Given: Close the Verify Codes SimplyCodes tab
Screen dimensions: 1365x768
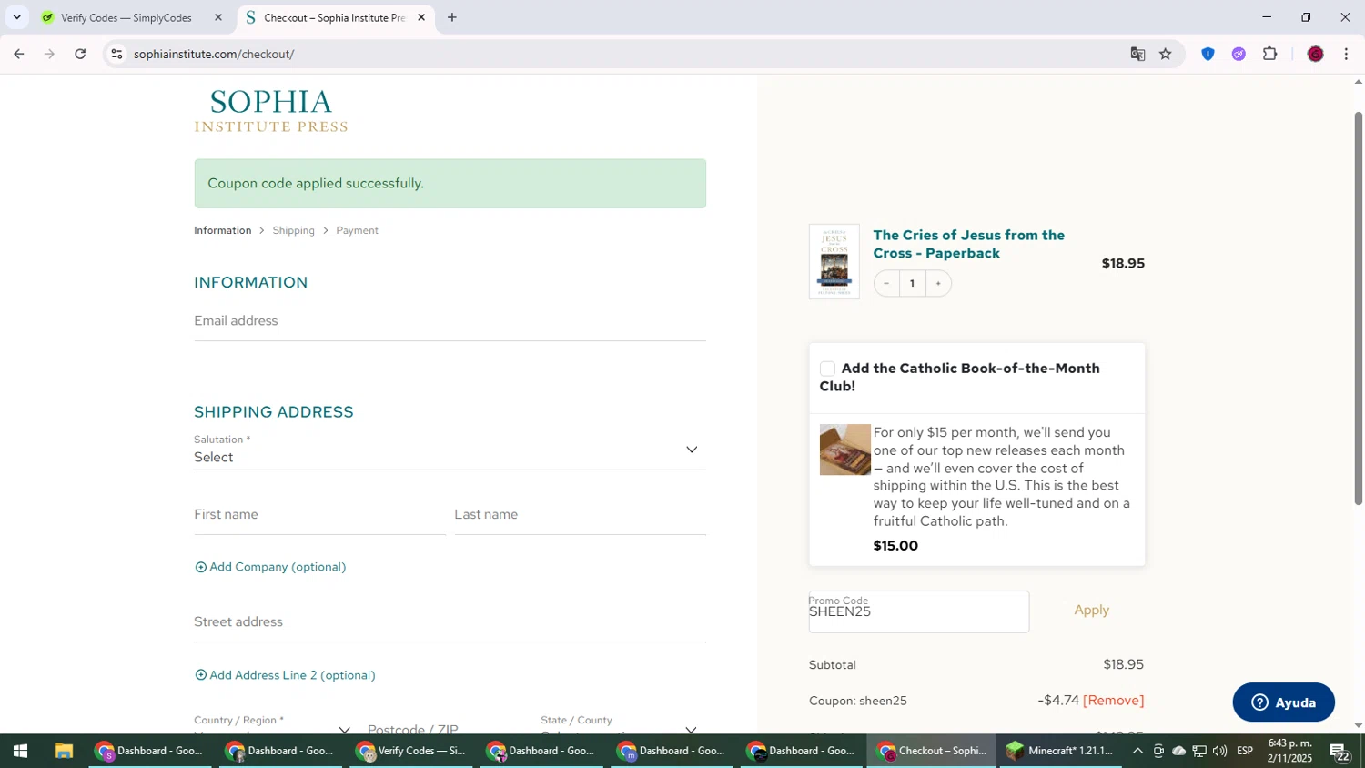Looking at the screenshot, I should (x=217, y=17).
